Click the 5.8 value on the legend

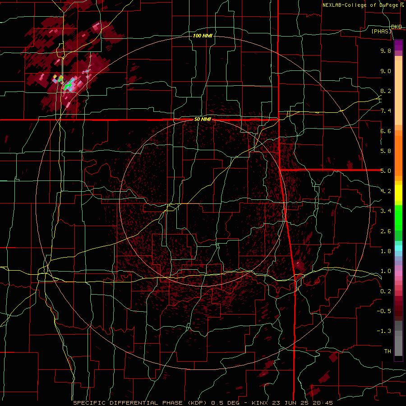click(386, 151)
